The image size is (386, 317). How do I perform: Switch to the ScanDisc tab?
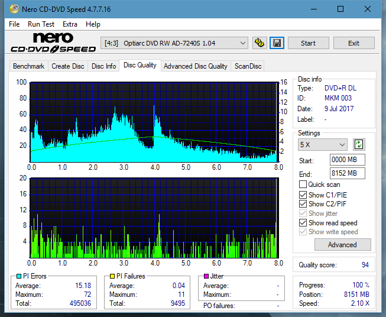(x=248, y=66)
